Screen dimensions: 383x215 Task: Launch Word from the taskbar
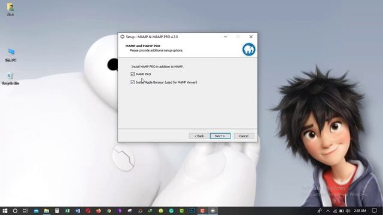(78, 211)
